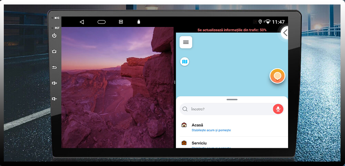
Task: Tap the red microphone voice search button
Action: 278,109
